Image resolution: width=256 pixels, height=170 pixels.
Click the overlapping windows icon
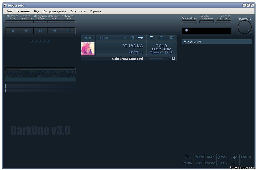pos(172,38)
